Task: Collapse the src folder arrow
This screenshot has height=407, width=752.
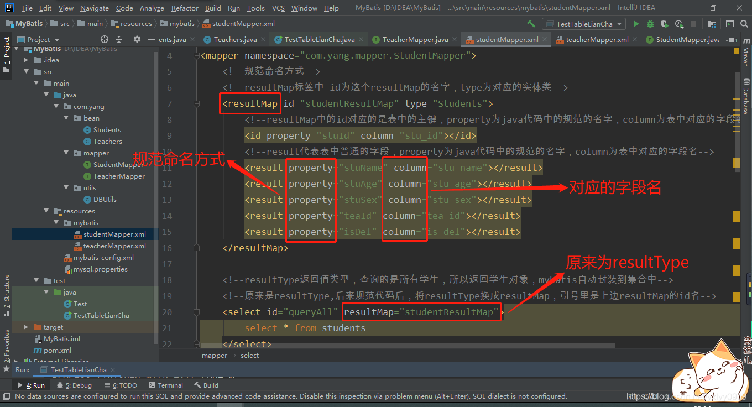Action: click(x=26, y=72)
